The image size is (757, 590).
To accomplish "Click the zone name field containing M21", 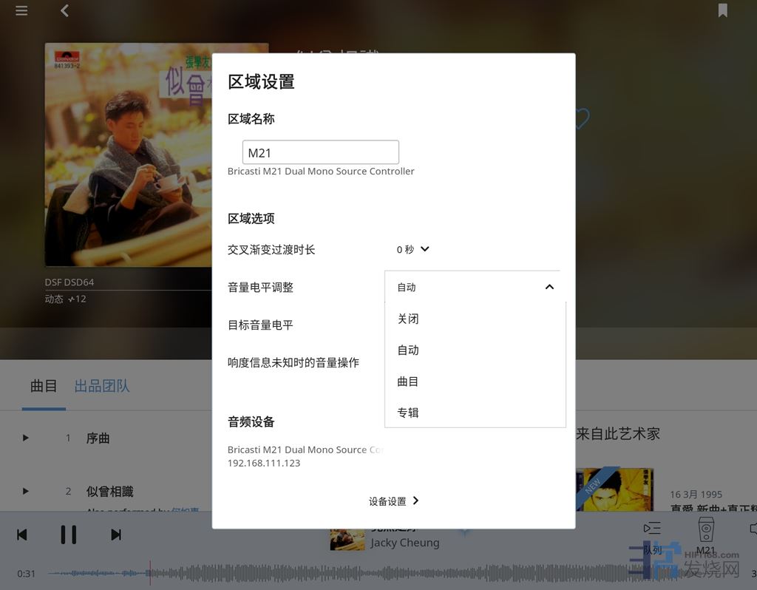I will 320,152.
